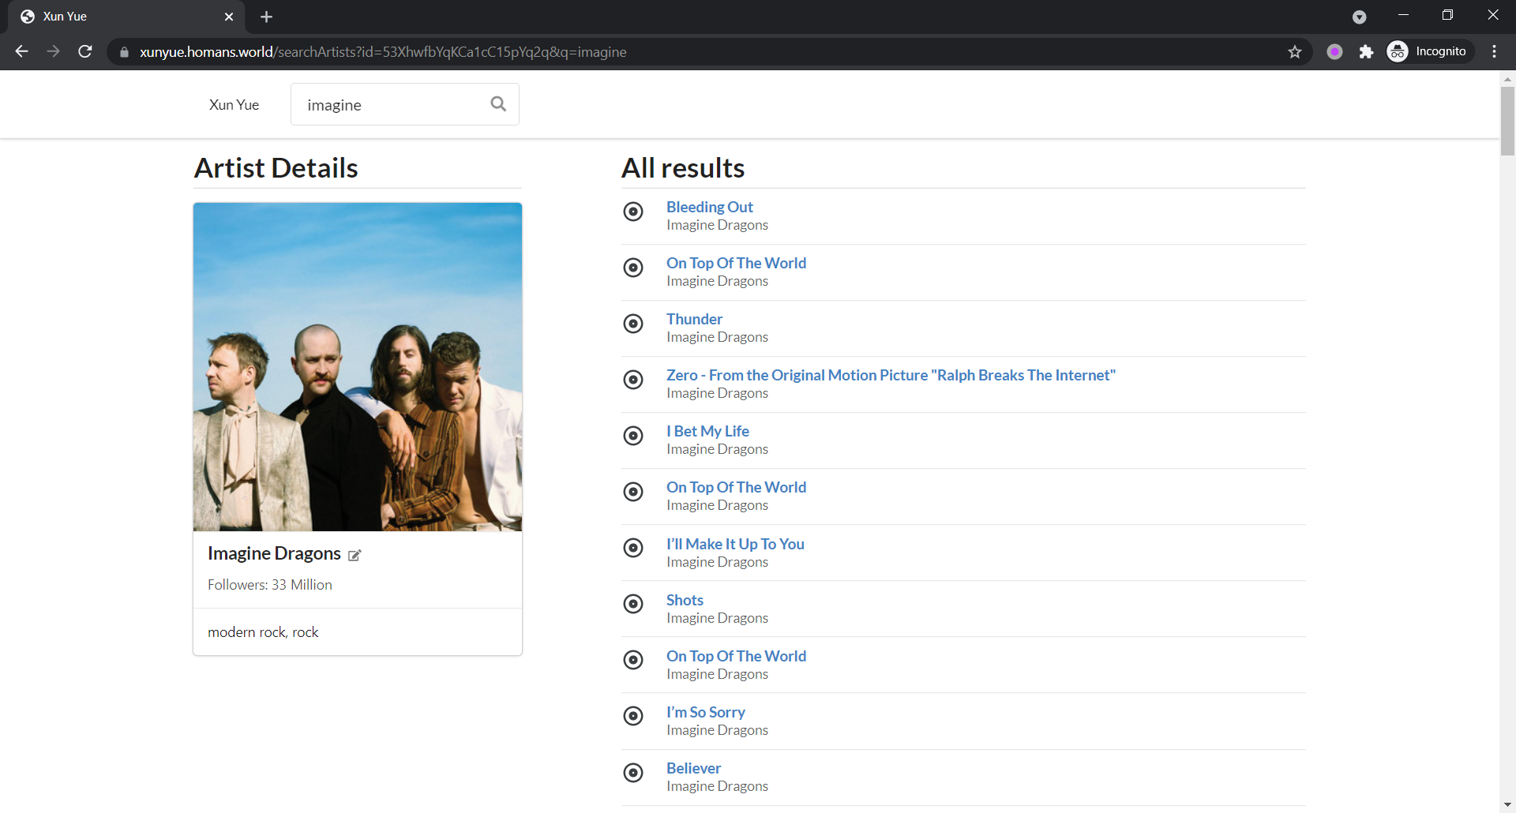The width and height of the screenshot is (1516, 813).
Task: Open the tab search dropdown arrow
Action: 1359,17
